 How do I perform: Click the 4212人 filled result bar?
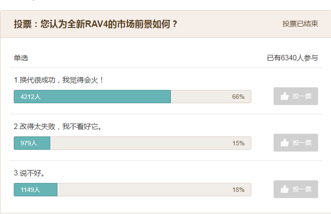(92, 96)
